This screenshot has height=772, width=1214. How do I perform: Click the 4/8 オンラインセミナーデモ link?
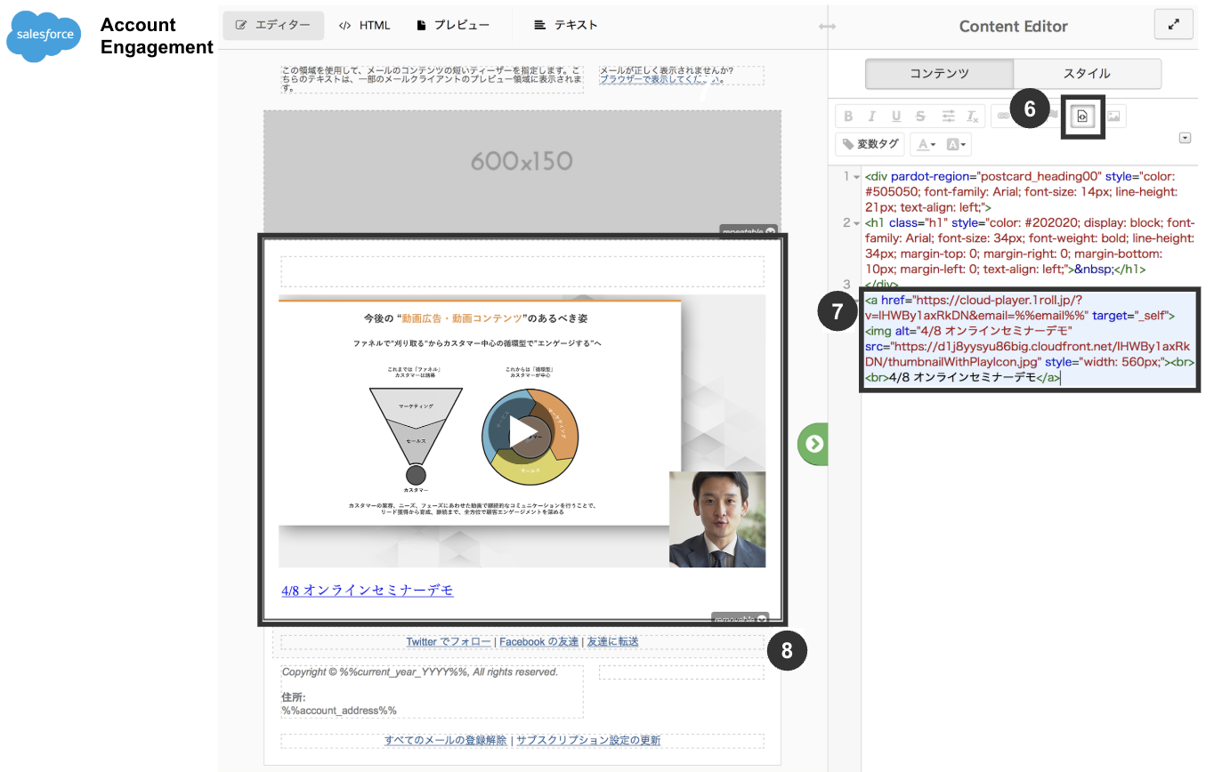pos(368,590)
